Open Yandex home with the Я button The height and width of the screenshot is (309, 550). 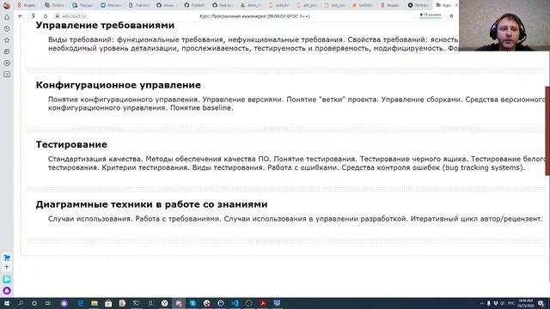(x=34, y=16)
